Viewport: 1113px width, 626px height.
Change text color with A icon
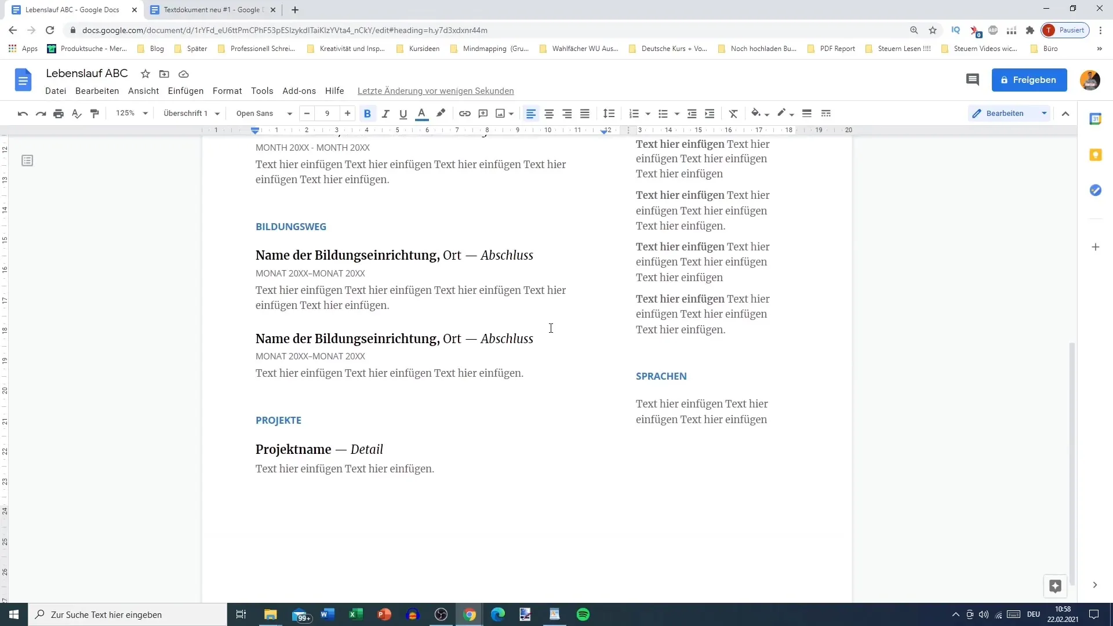(422, 114)
